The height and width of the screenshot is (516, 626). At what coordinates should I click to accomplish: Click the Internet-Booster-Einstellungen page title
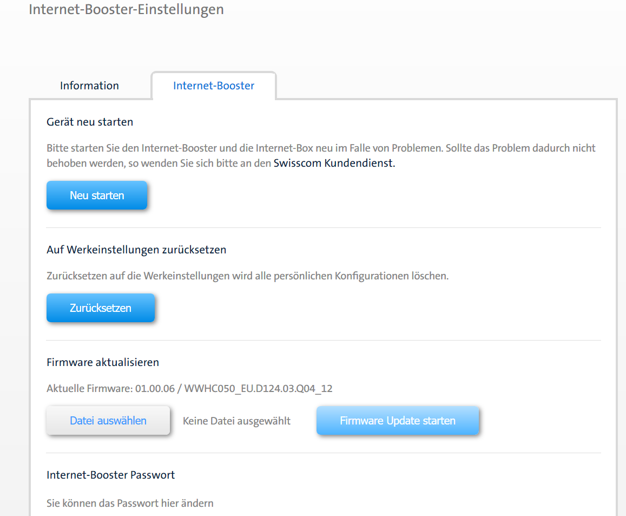pos(126,9)
